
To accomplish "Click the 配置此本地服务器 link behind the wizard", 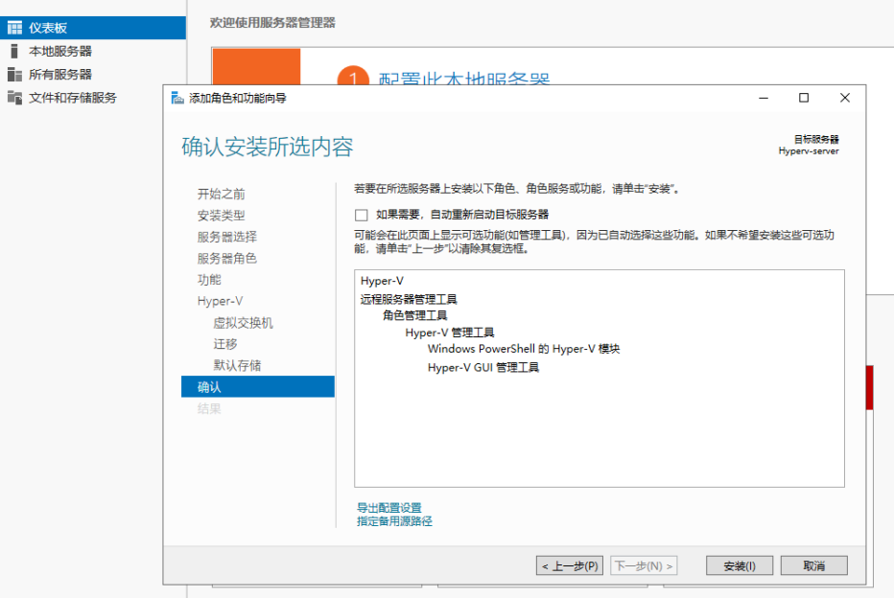I will [464, 79].
